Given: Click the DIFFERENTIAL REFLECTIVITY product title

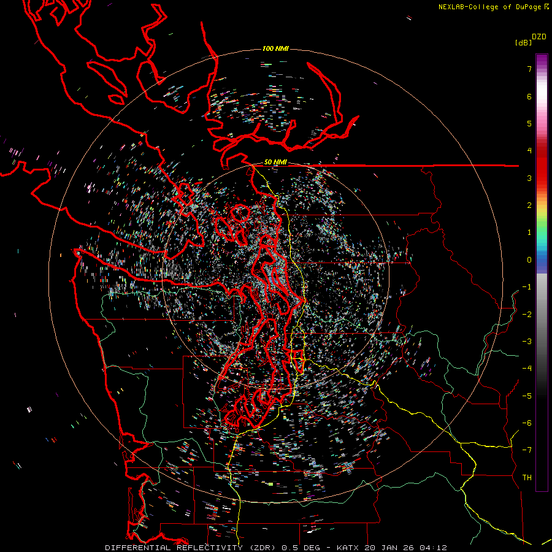Looking at the screenshot, I should [174, 548].
